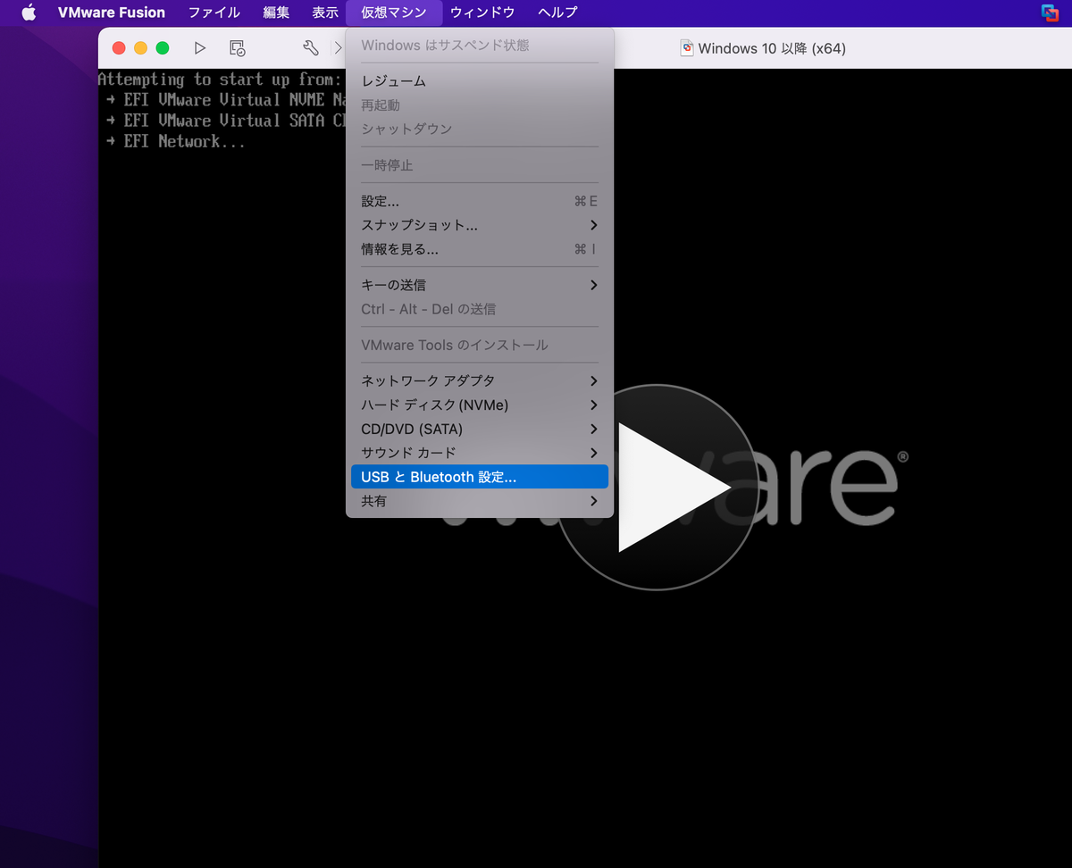This screenshot has height=868, width=1072.
Task: Click the green full-screen window button
Action: [x=163, y=48]
